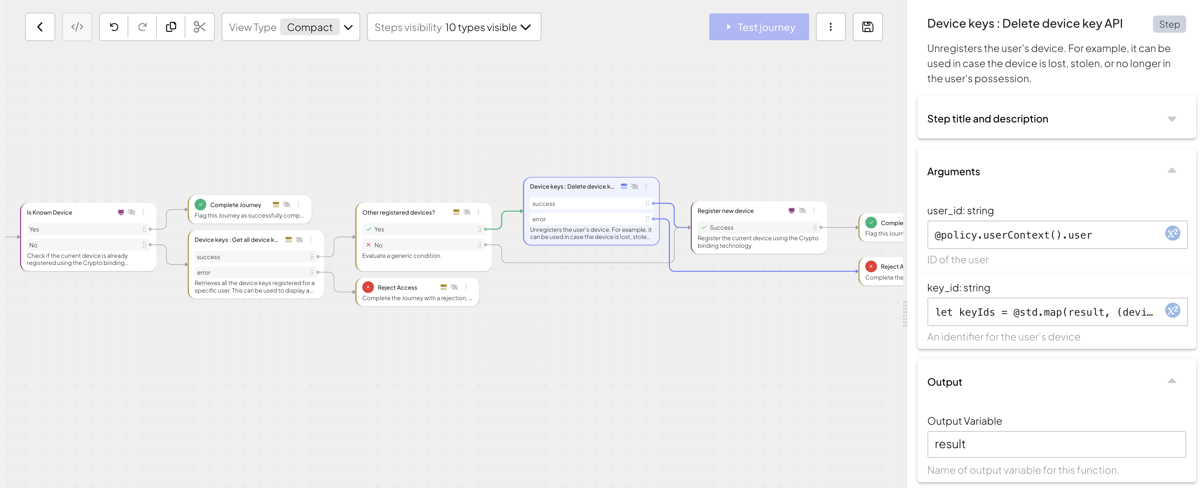The image size is (1203, 488).
Task: Toggle visibility eye on Is Known Device
Action: (x=132, y=212)
